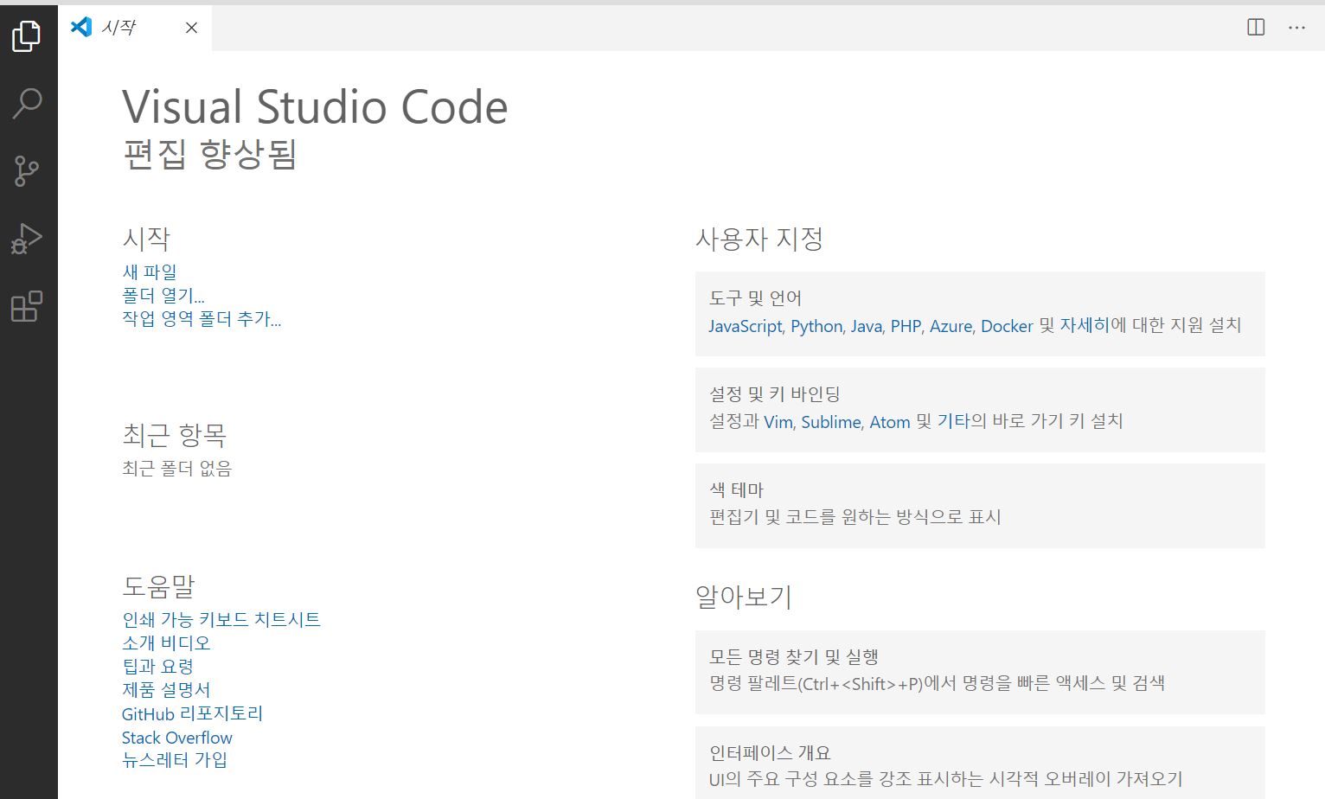Open 인쇄 가능 키보드 치트시트 link
1325x799 pixels.
[221, 619]
